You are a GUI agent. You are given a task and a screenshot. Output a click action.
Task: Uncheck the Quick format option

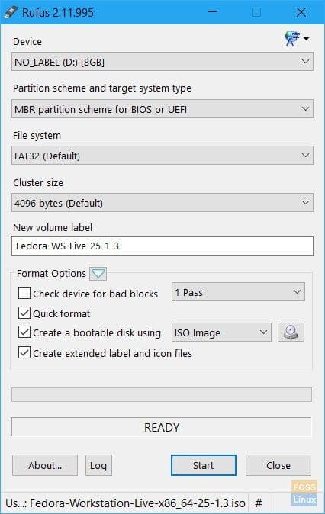tap(24, 313)
